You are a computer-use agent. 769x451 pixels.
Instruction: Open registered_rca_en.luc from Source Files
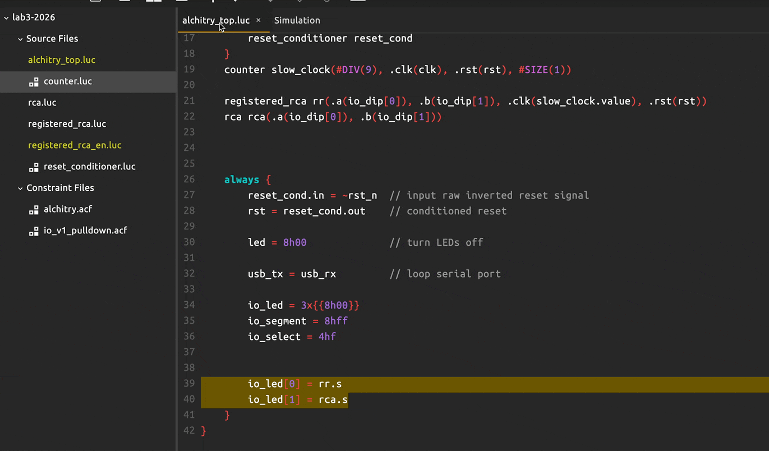click(75, 145)
